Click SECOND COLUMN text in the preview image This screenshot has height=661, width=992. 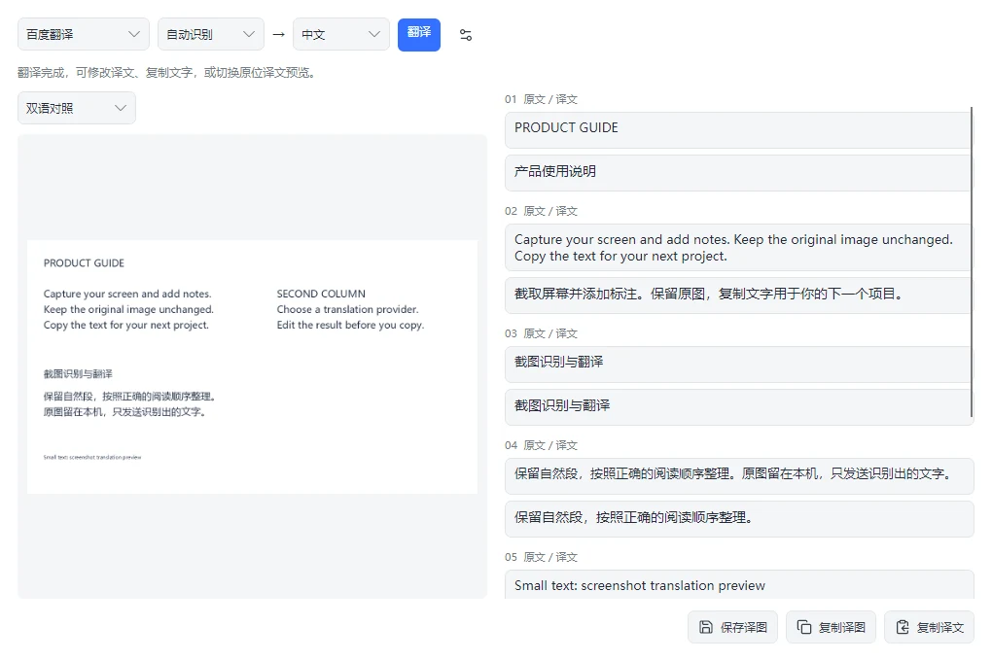[x=321, y=294]
